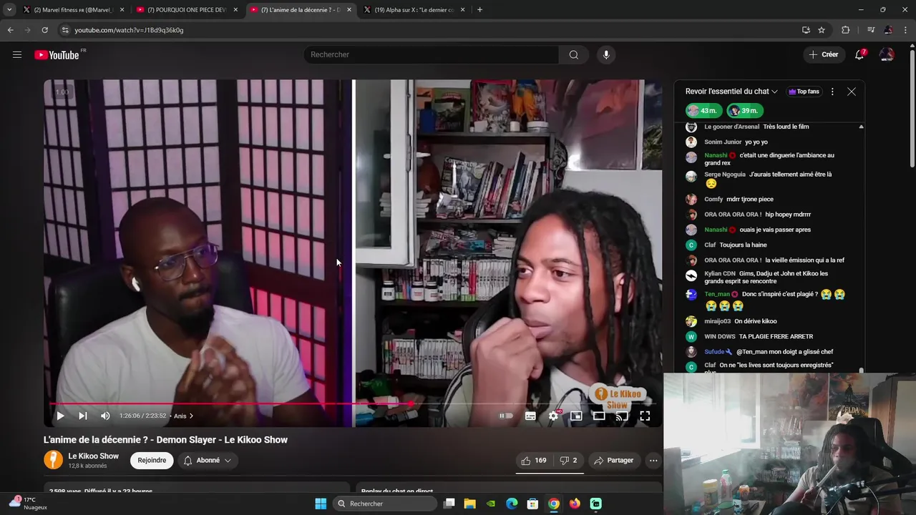Enable the miniplayer
Screen dimensions: 916x515
pos(576,416)
